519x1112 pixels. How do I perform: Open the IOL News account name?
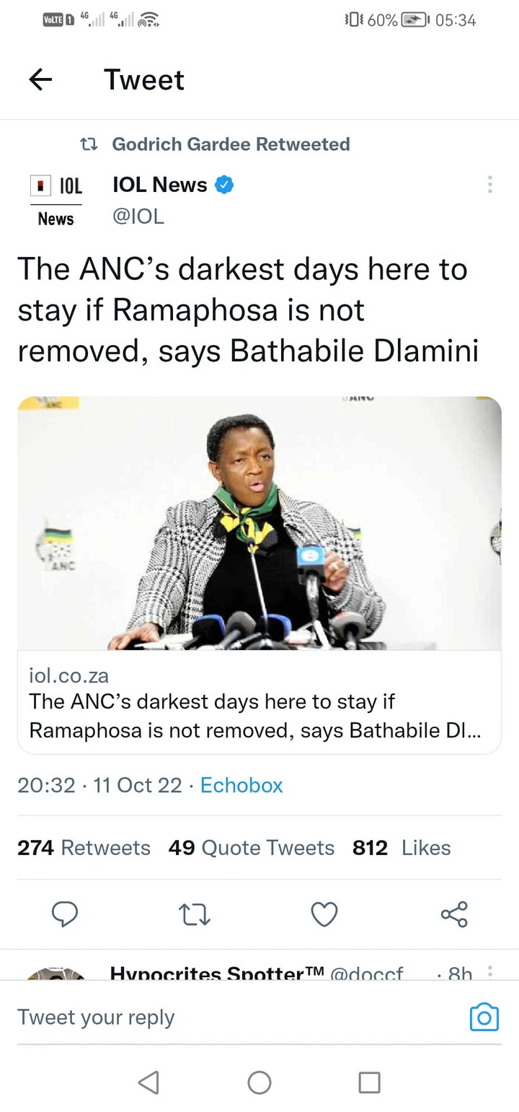(x=160, y=185)
